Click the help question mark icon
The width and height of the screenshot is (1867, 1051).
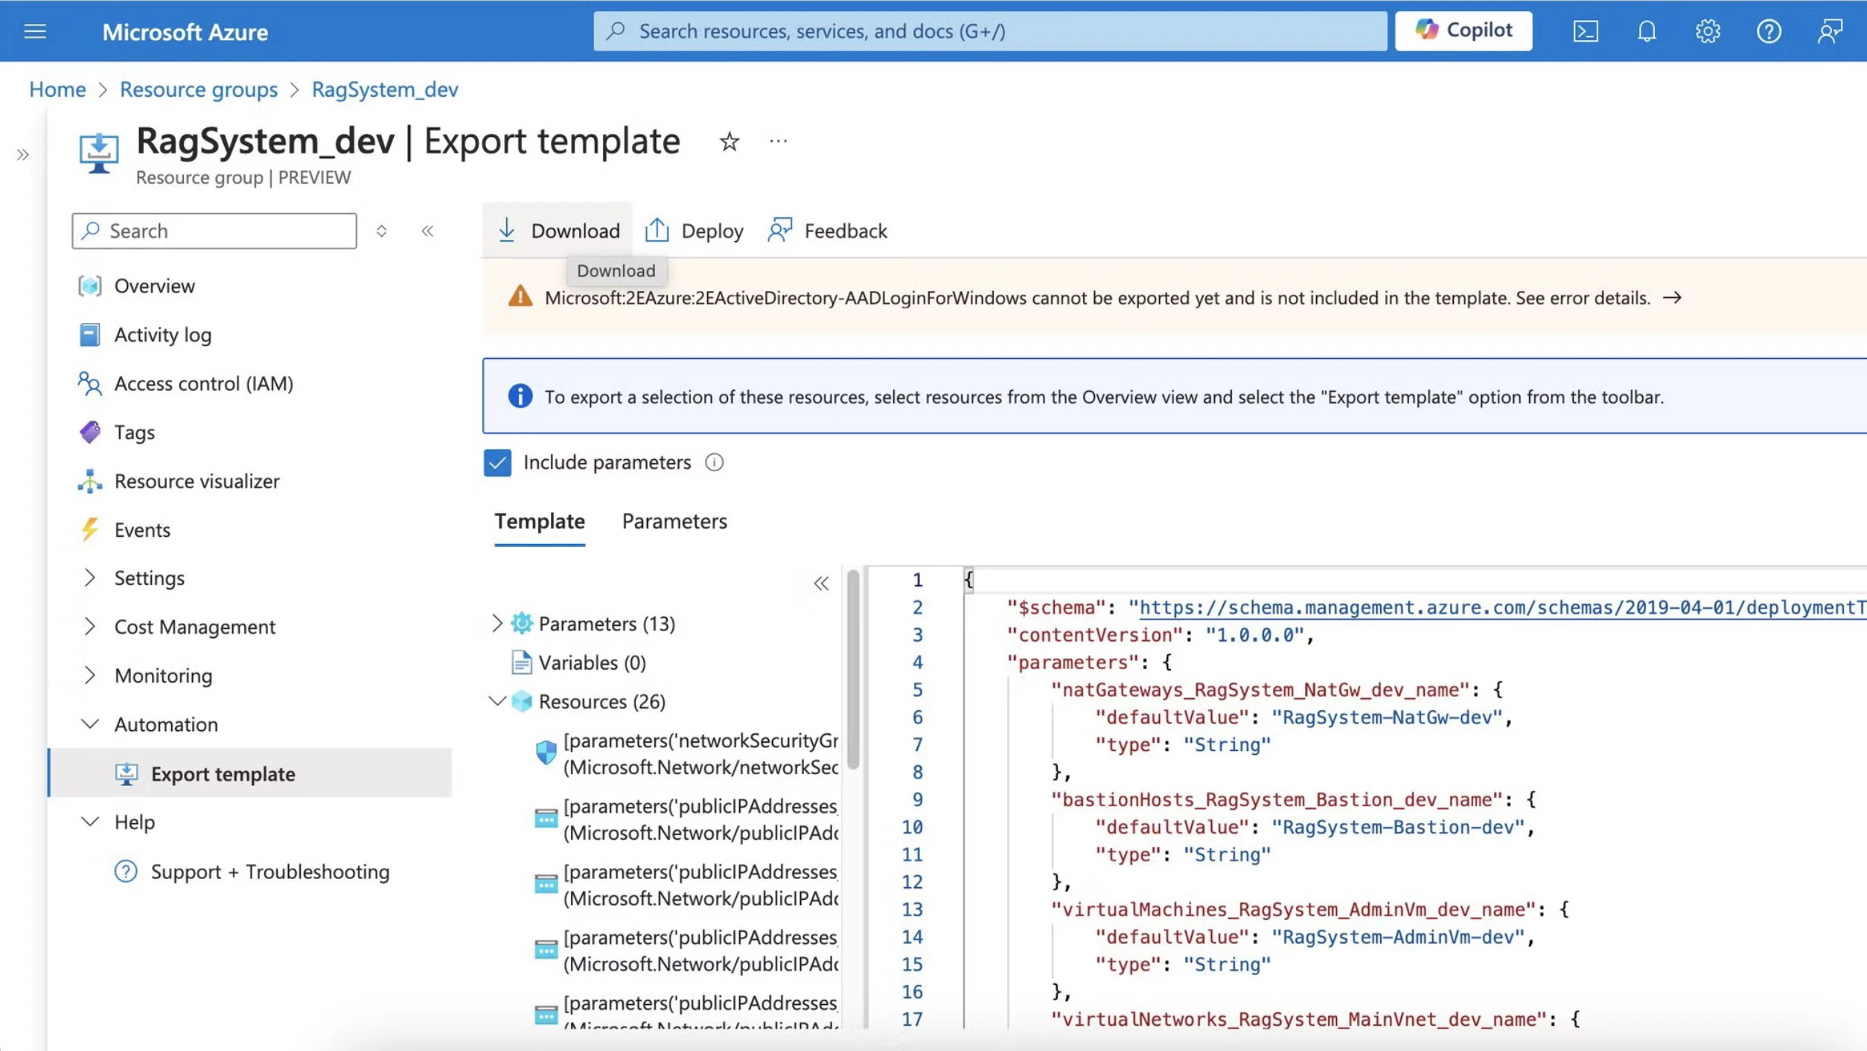point(1769,31)
